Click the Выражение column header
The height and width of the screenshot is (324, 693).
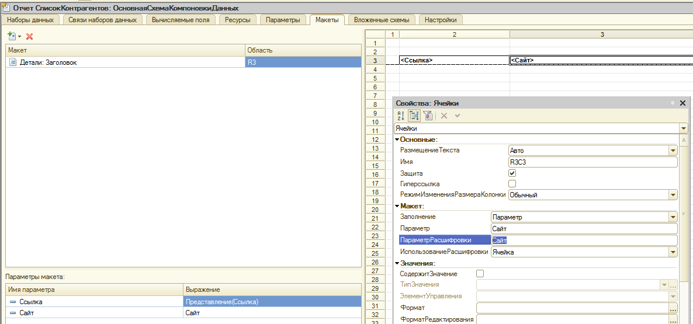pyautogui.click(x=272, y=290)
